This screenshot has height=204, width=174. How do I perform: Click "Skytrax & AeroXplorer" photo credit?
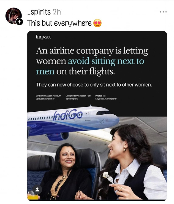coord(106,99)
